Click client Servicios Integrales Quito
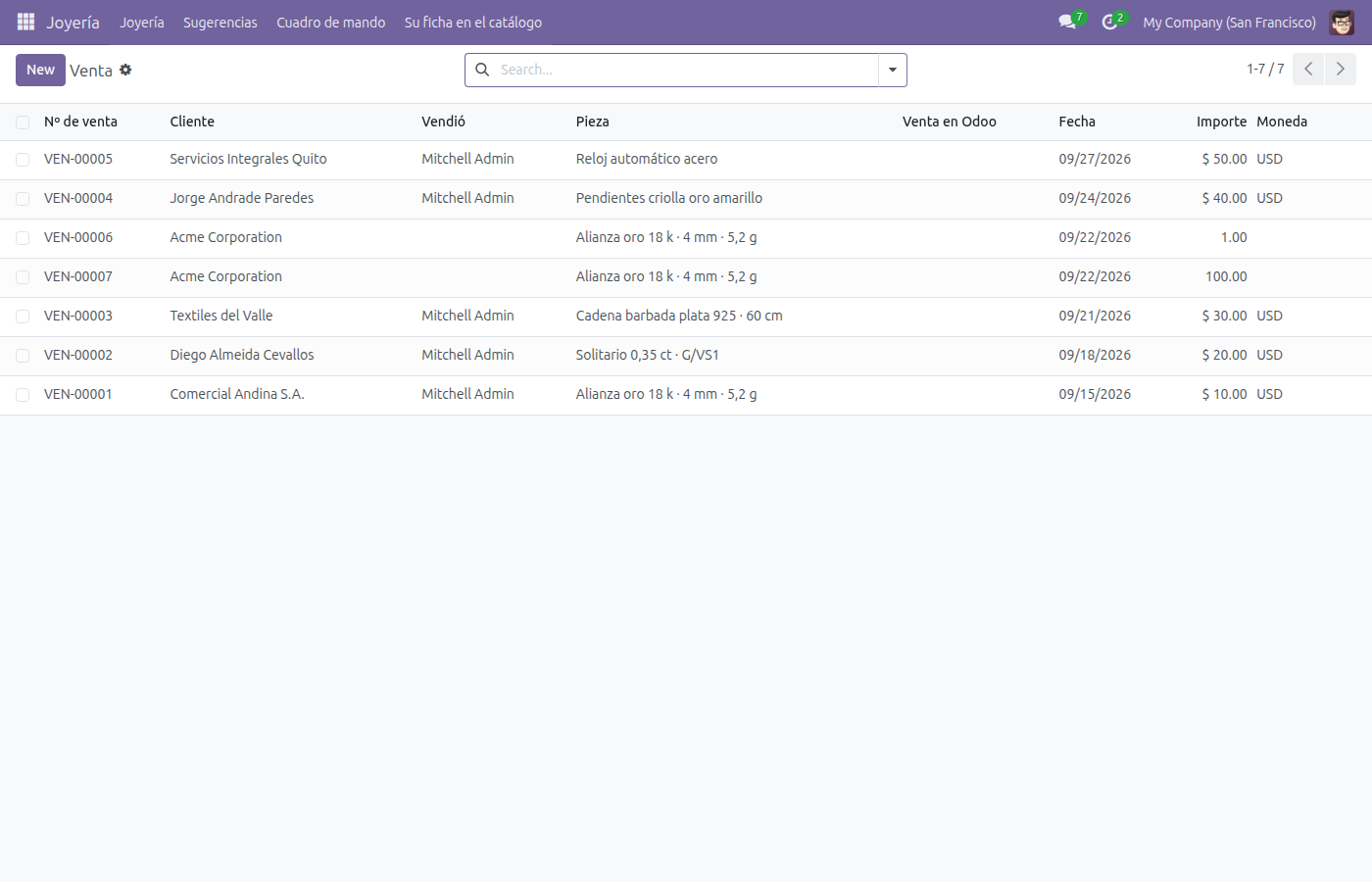Viewport: 1372px width, 882px height. pyautogui.click(x=248, y=159)
